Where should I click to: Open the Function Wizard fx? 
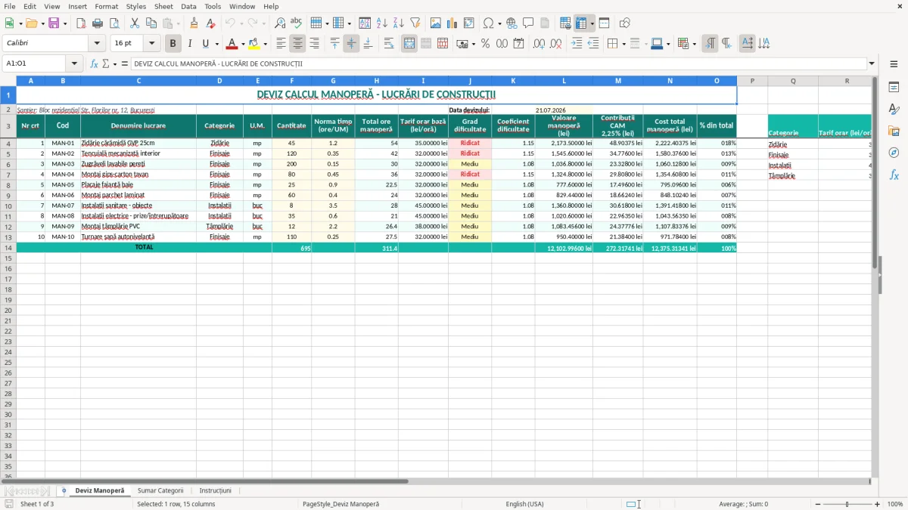click(95, 63)
